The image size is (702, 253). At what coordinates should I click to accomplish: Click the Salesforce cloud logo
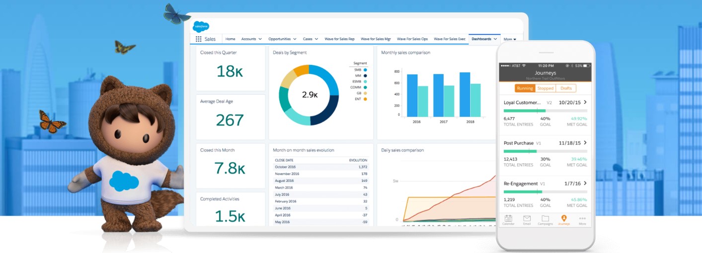click(x=201, y=26)
